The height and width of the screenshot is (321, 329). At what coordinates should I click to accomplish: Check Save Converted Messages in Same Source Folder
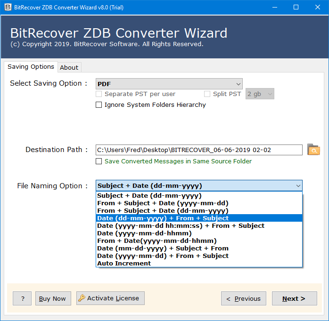[99, 161]
